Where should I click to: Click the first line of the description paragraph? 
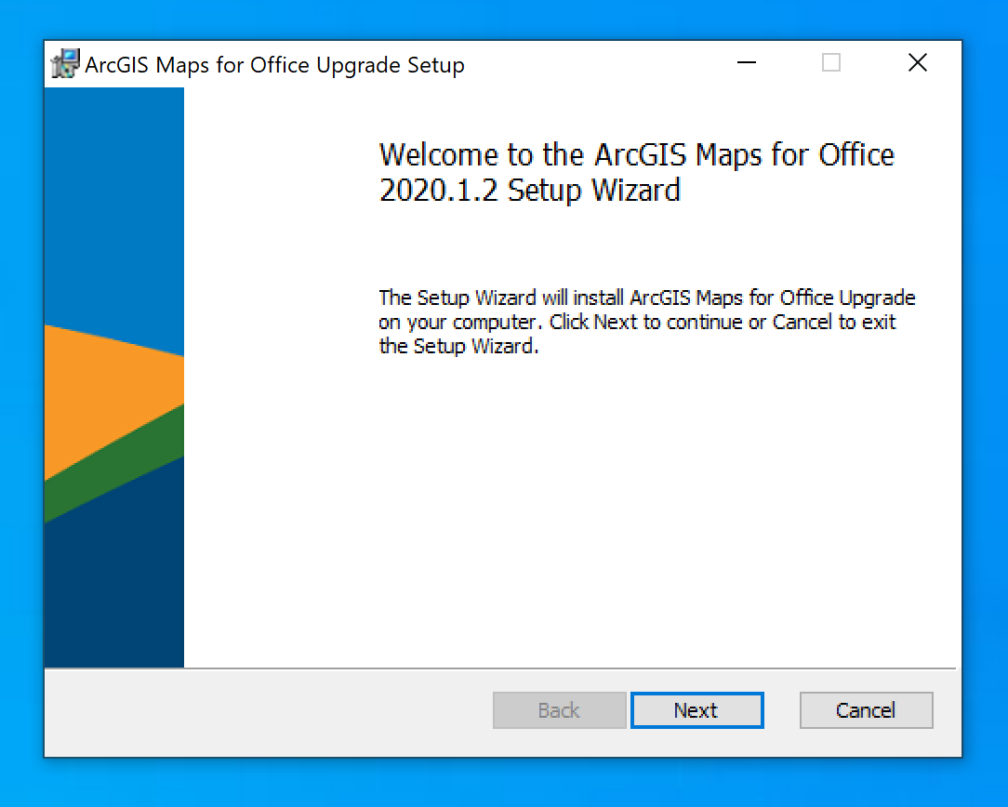tap(646, 298)
